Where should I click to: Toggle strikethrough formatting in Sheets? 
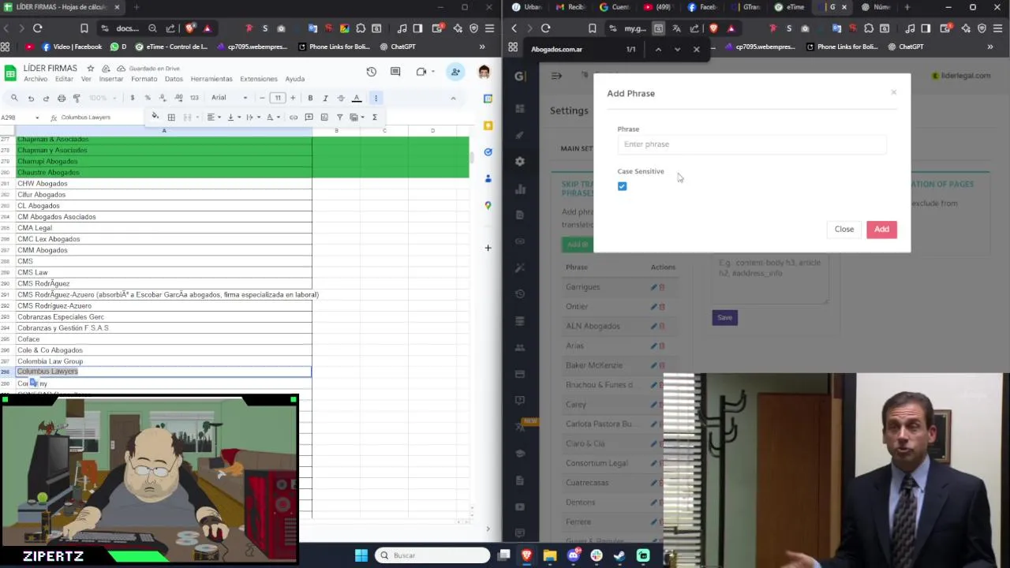pyautogui.click(x=341, y=98)
